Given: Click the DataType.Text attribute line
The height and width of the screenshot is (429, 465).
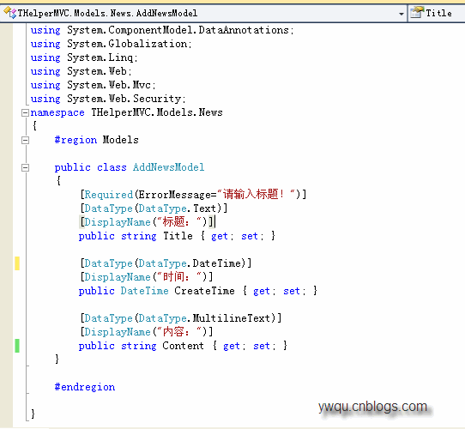Looking at the screenshot, I should pos(154,208).
